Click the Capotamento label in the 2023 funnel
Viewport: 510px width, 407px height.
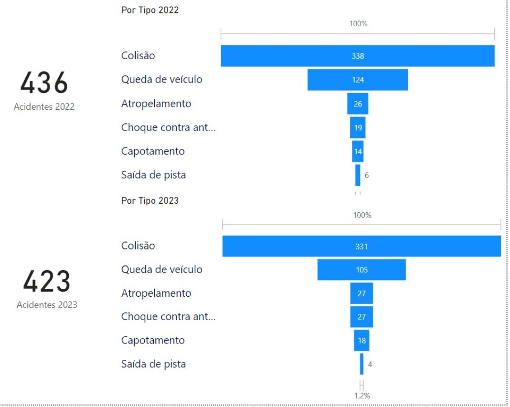point(153,340)
